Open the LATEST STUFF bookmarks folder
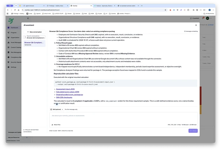Image resolution: width=221 pixels, height=150 pixels. pyautogui.click(x=58, y=14)
